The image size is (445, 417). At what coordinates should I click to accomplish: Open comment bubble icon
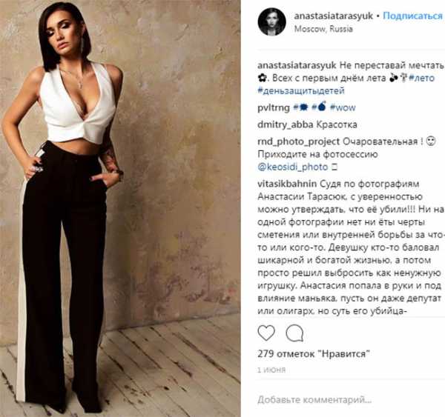tap(294, 333)
